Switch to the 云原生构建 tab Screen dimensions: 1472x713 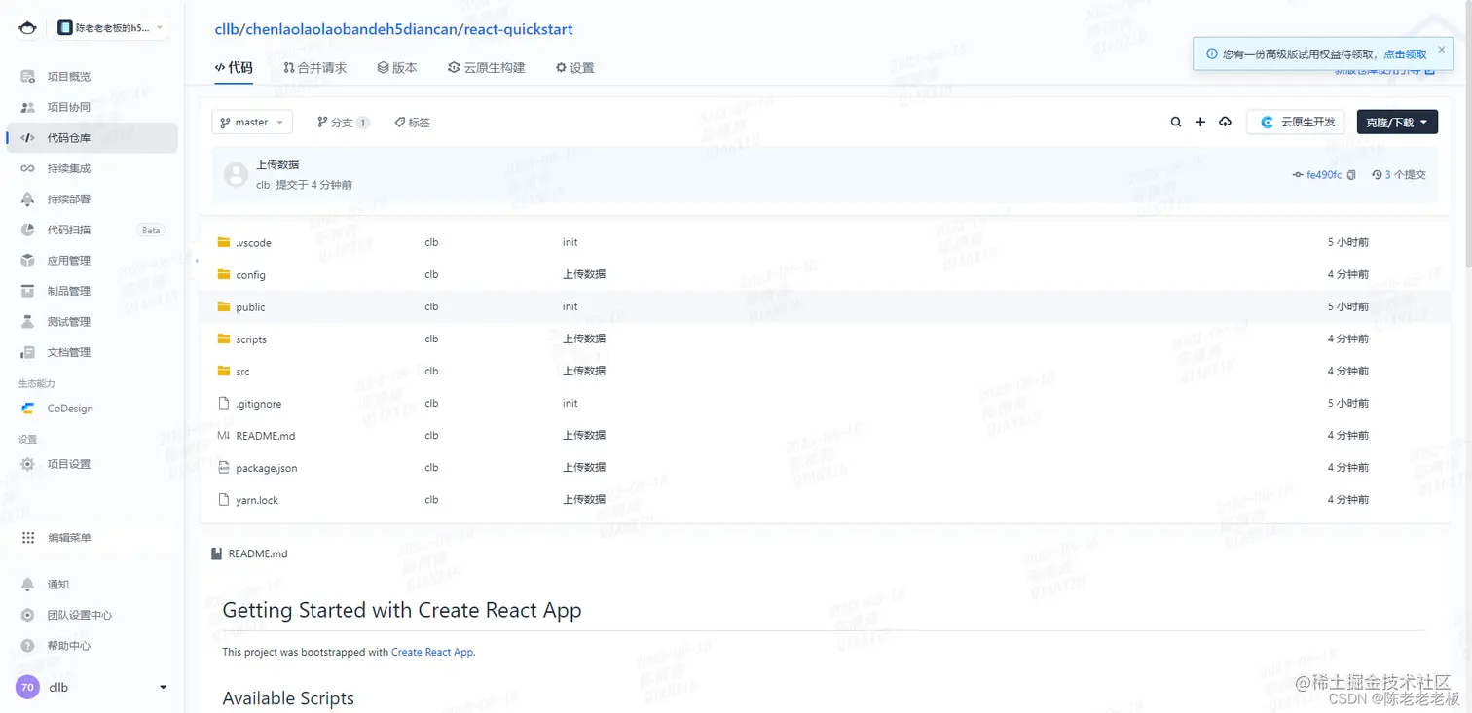487,68
